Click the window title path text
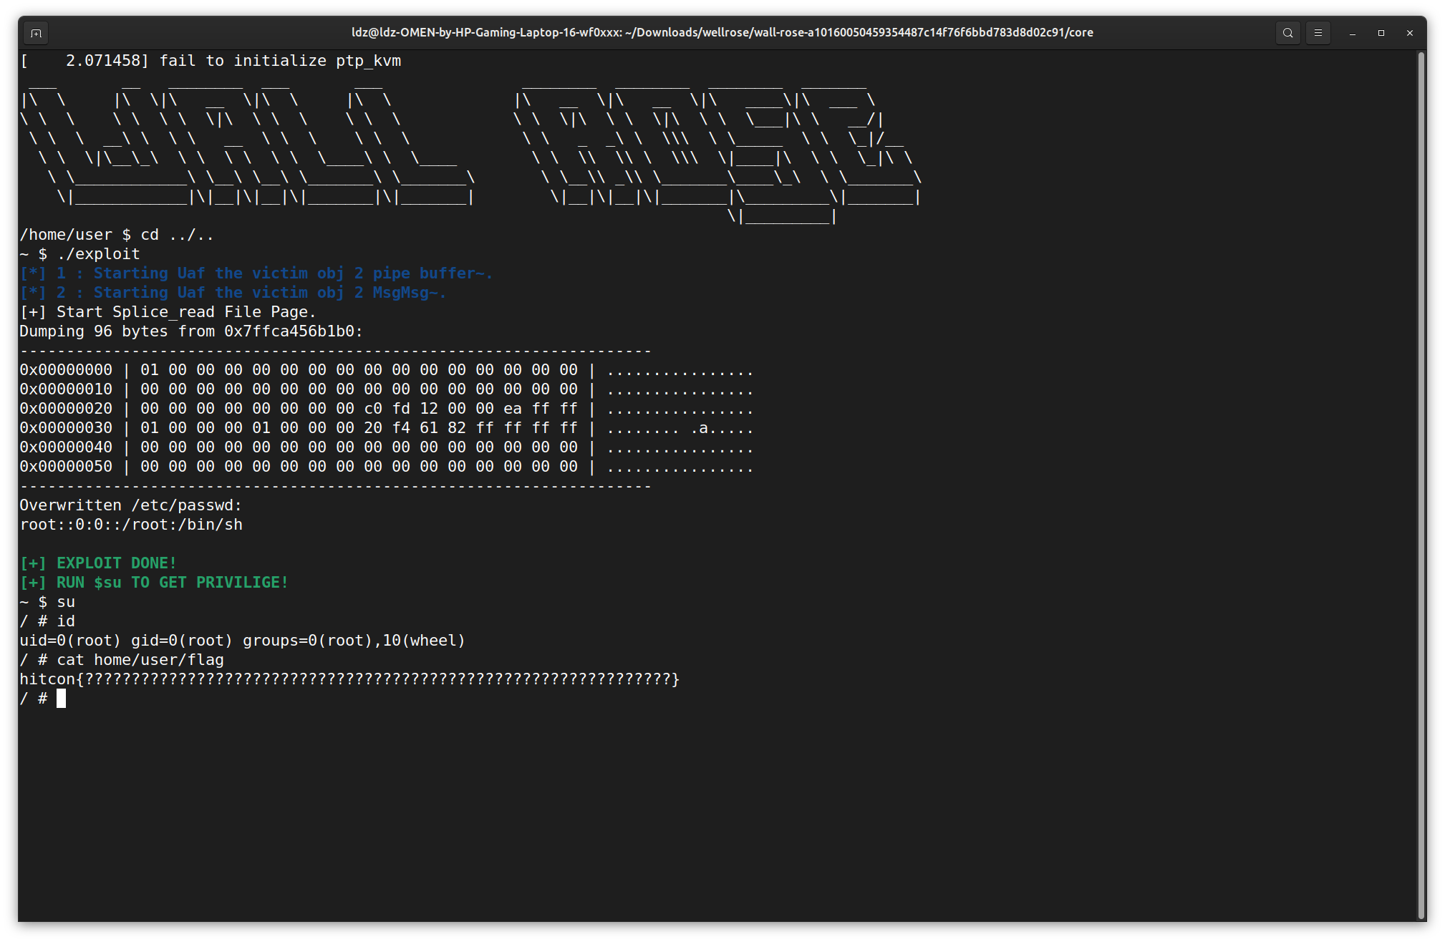This screenshot has height=942, width=1445. pos(722,33)
